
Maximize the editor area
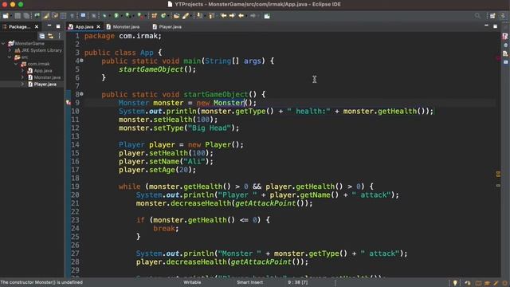(x=495, y=26)
